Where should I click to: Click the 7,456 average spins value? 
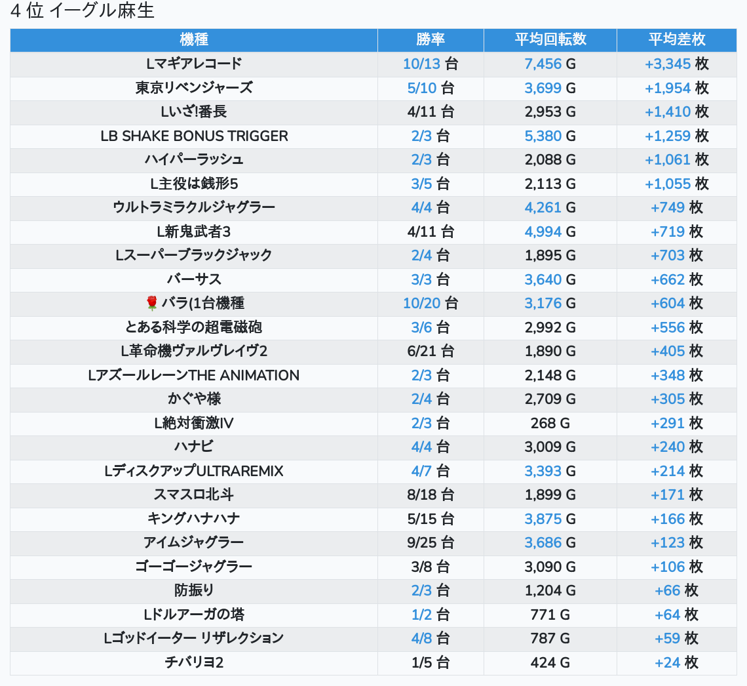[x=543, y=64]
